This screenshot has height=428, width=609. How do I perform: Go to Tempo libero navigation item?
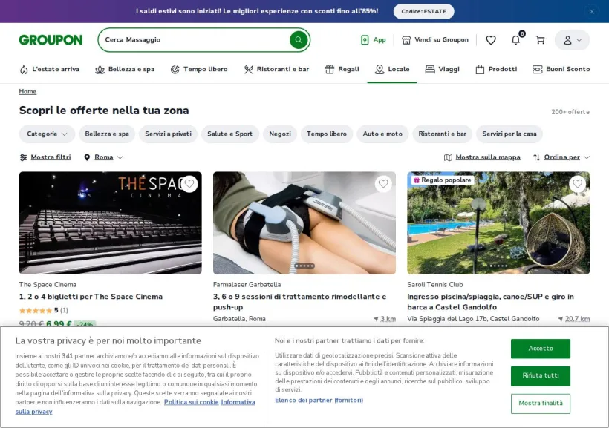(199, 69)
